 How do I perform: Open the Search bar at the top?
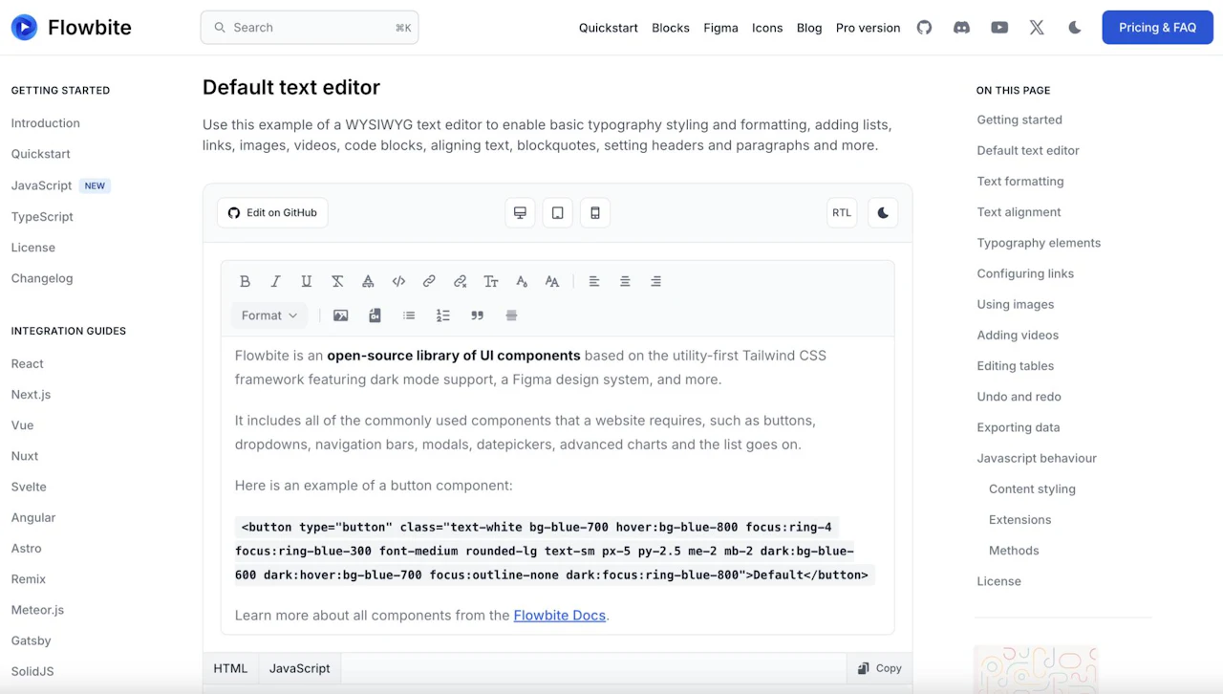tap(309, 27)
